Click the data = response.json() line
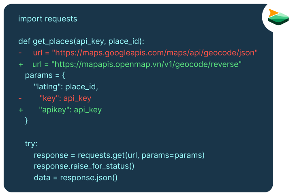The image size is (295, 196). [x=76, y=178]
